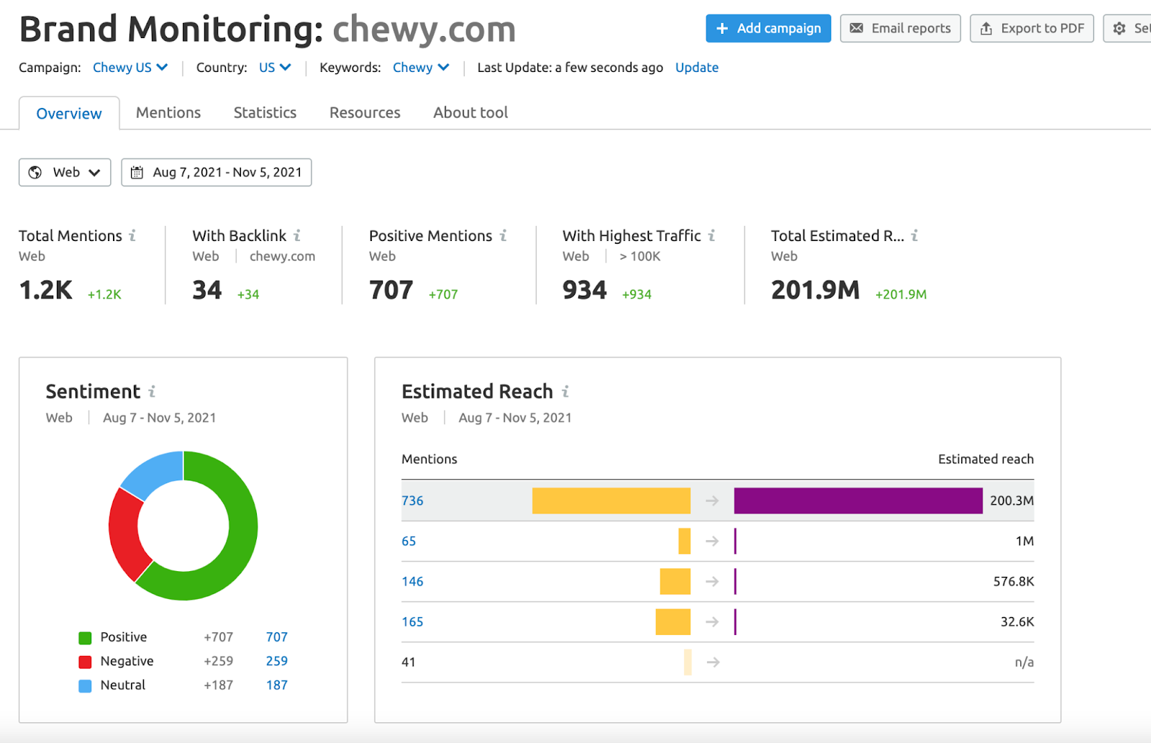Open the Aug 7, 2021 - Nov 5, 2021 date picker
The image size is (1151, 743).
click(x=217, y=173)
